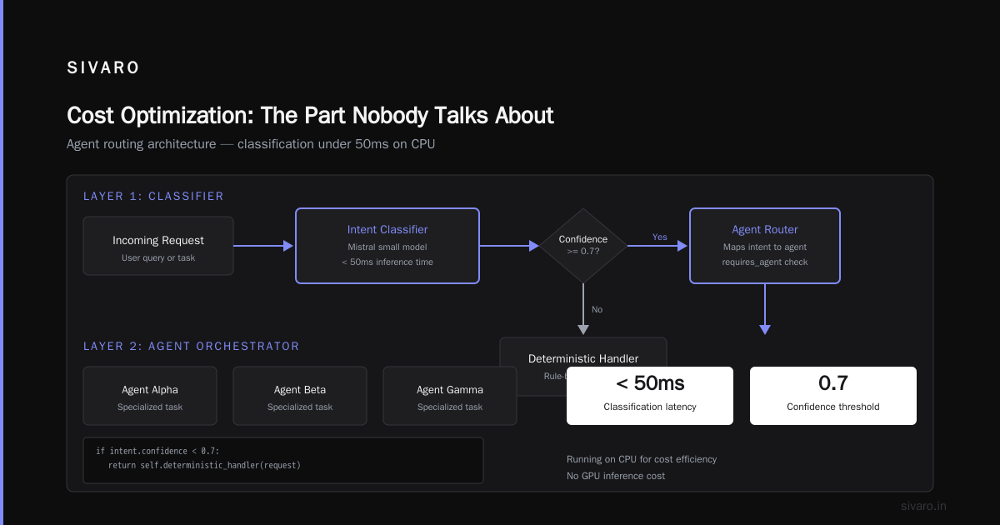Click the Deterministic Handler box title
Screen dimensions: 1000x525
[x=583, y=359]
